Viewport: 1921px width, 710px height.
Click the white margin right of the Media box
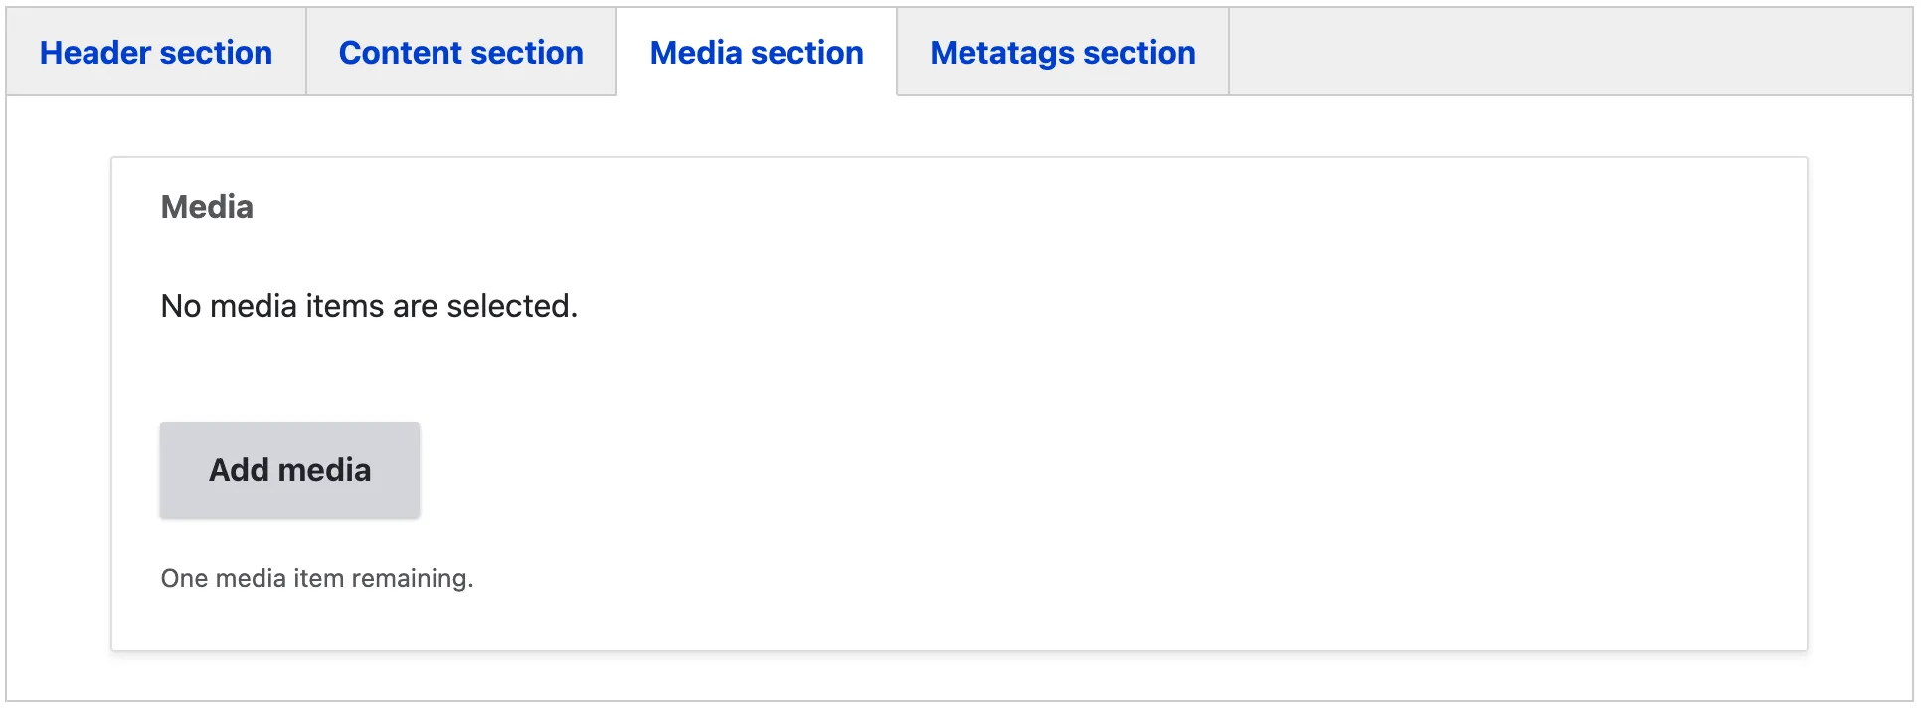1859,398
